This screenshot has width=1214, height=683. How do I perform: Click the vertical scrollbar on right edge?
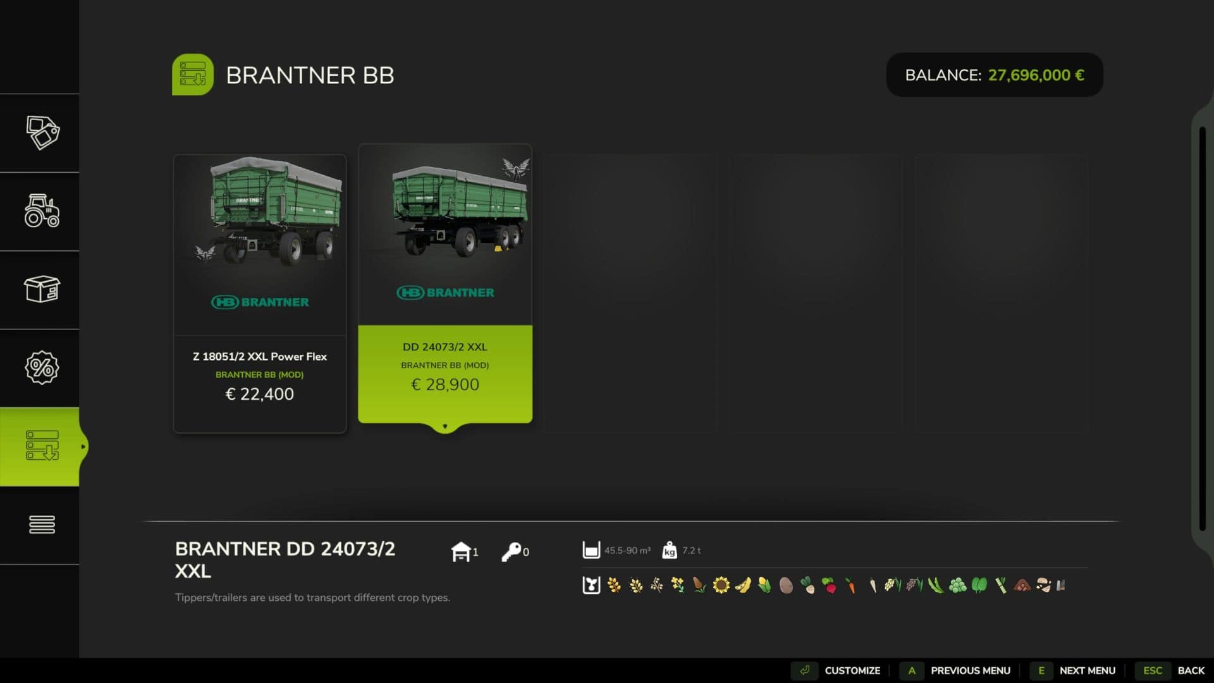1202,329
